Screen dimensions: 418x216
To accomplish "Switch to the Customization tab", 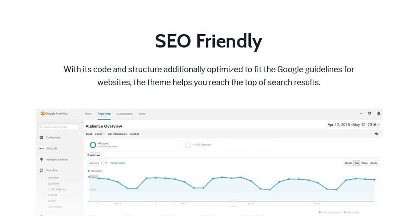I will [124, 114].
